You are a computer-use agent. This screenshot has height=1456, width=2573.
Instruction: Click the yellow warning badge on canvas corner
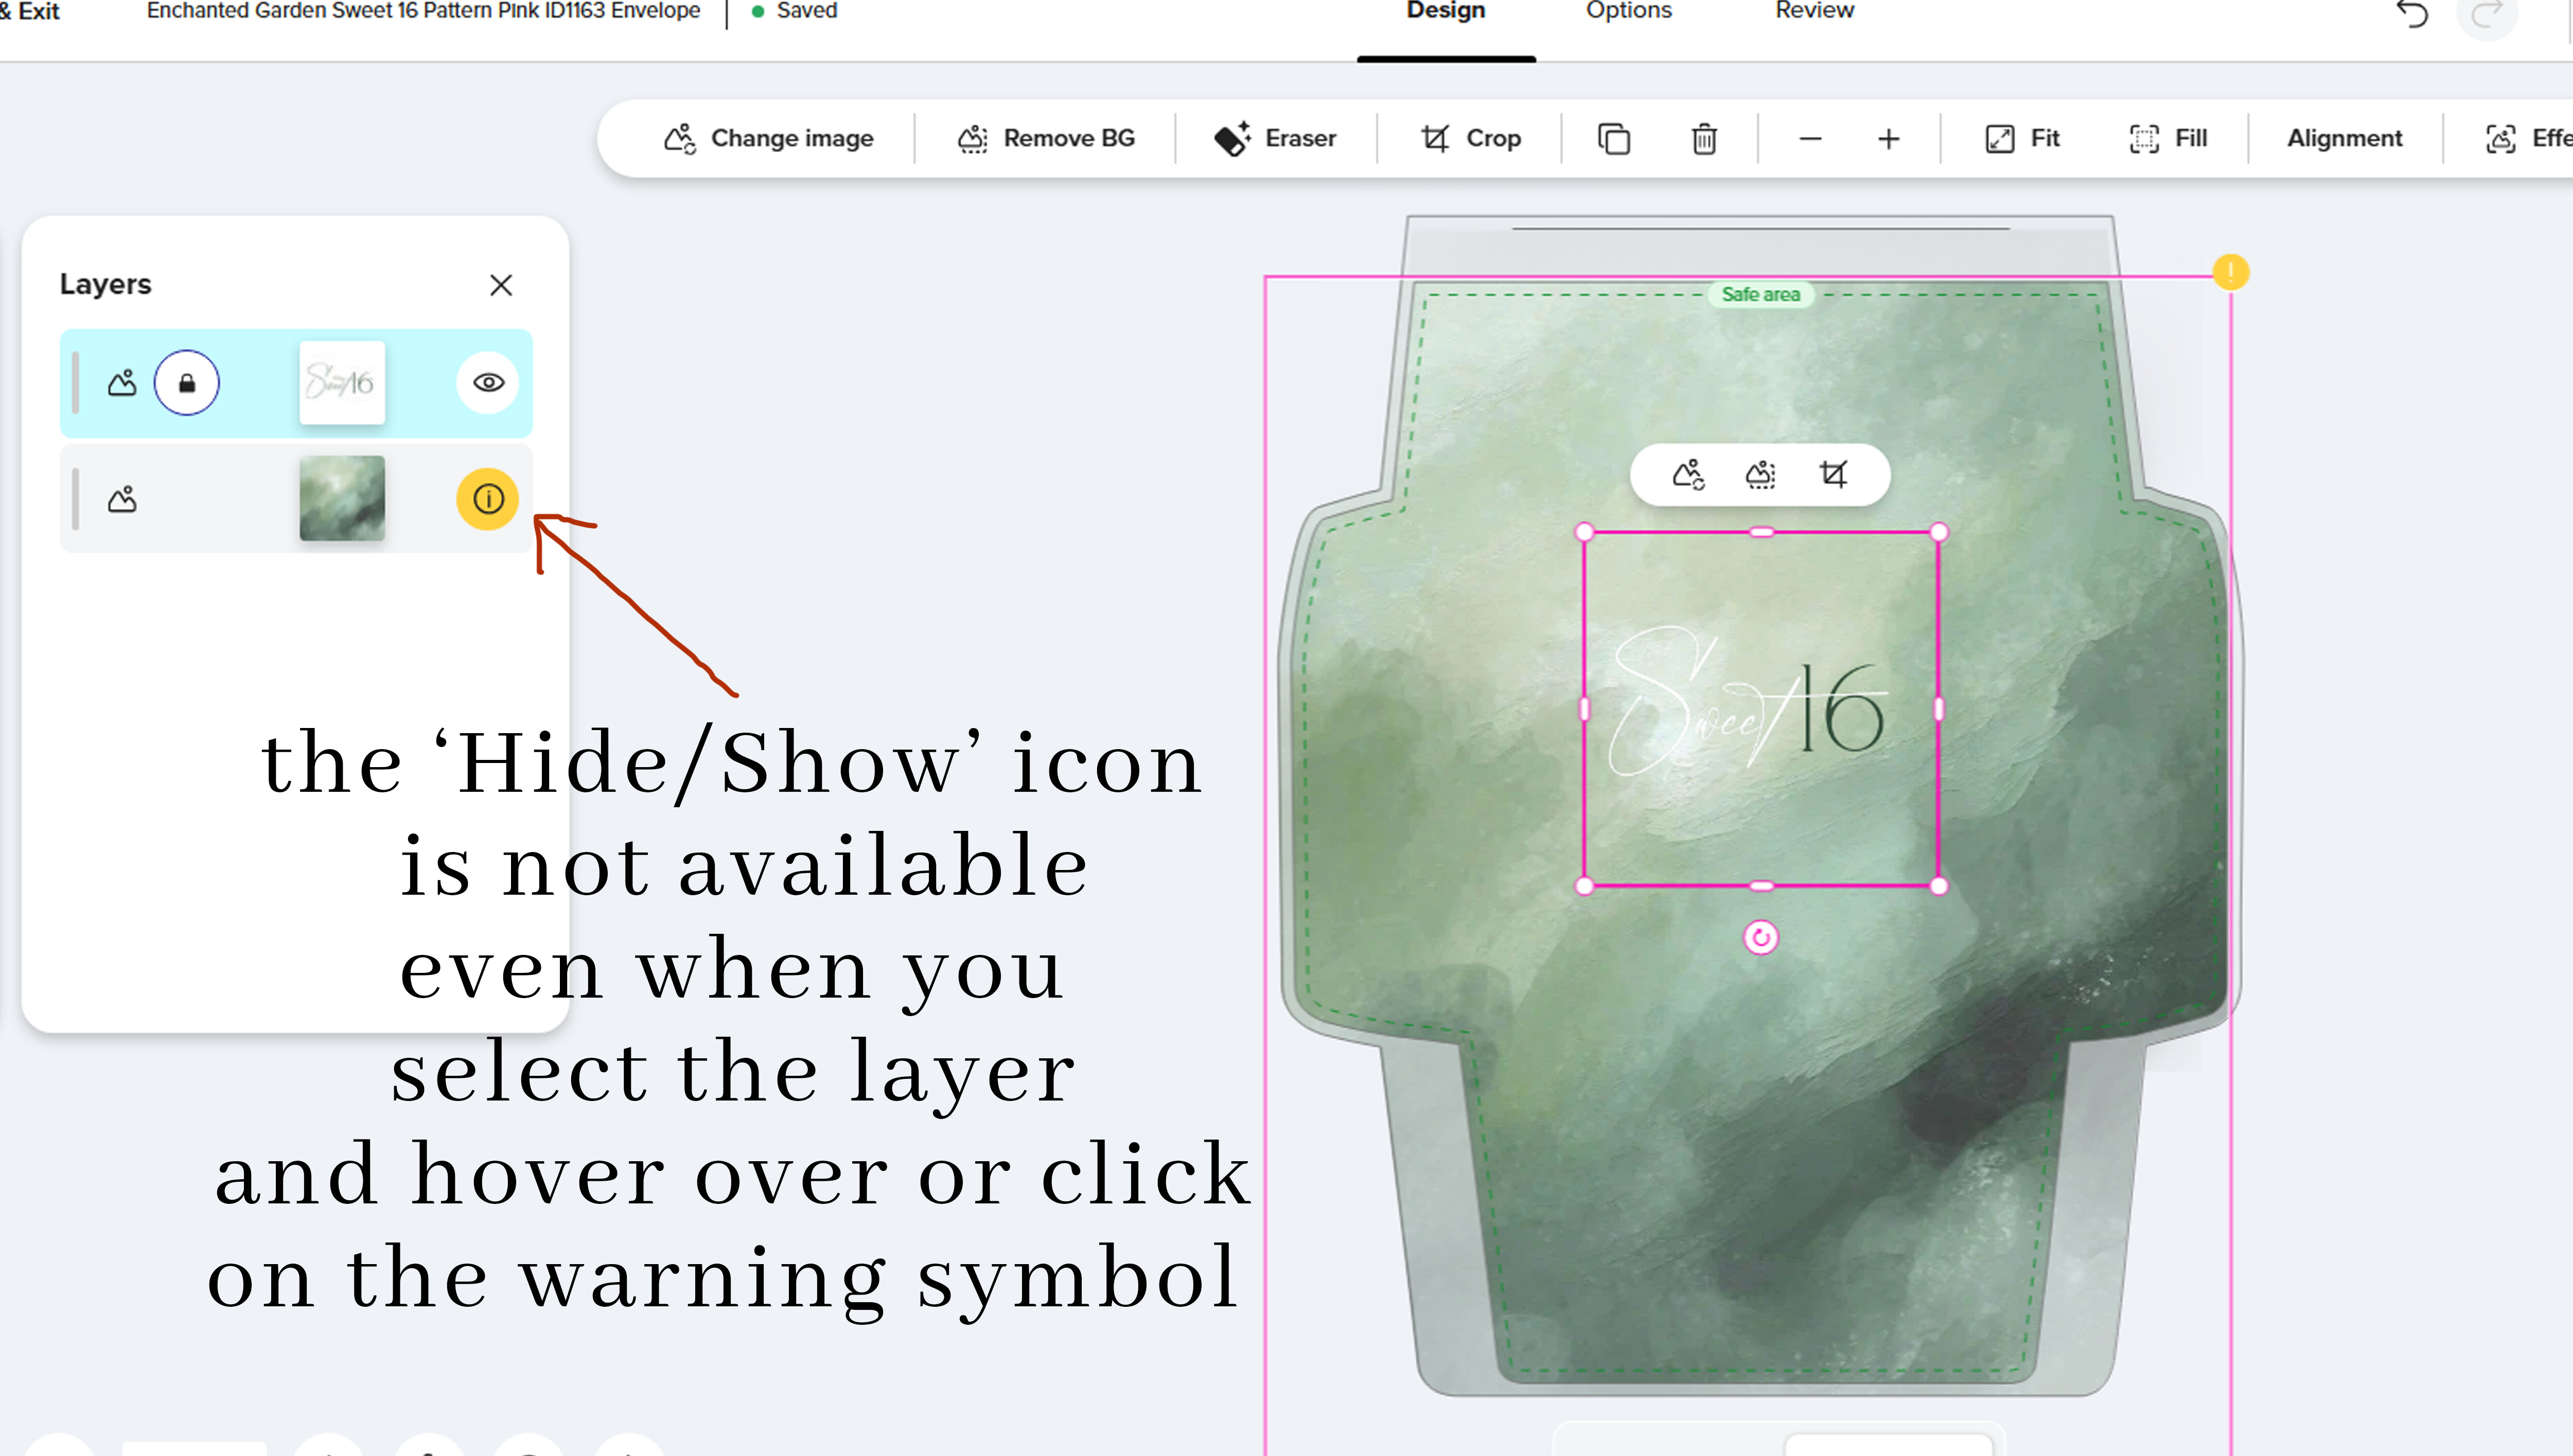point(2231,272)
